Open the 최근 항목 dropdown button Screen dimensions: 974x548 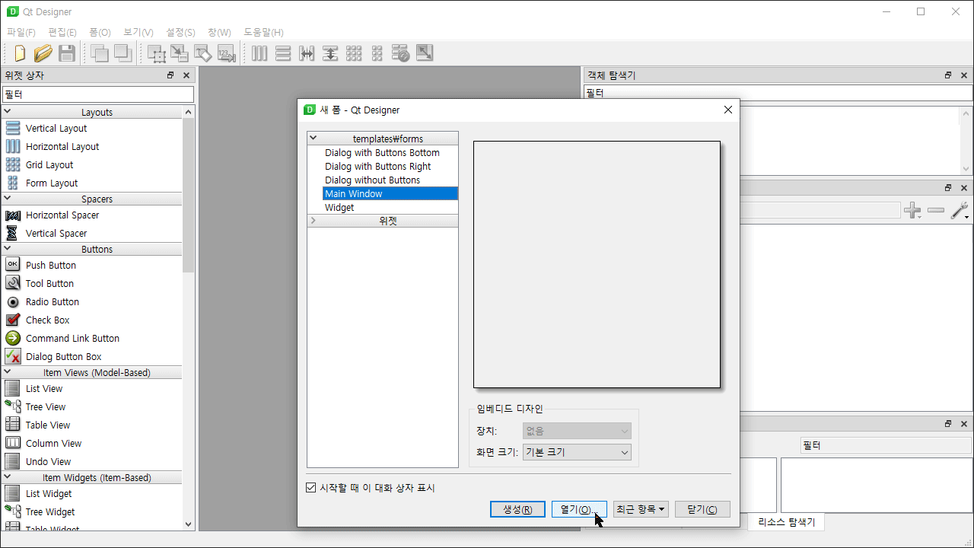(641, 509)
